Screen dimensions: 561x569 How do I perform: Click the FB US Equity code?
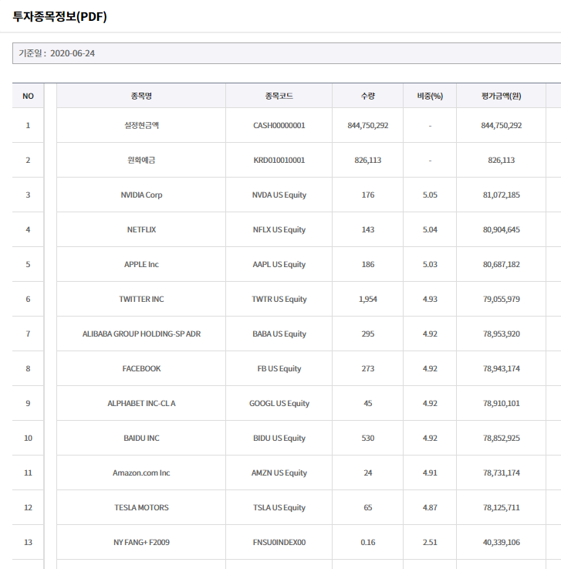[x=279, y=369]
